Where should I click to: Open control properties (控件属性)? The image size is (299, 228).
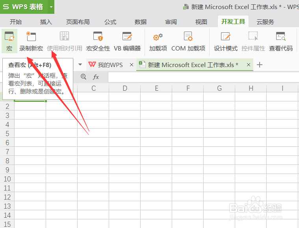coord(253,41)
